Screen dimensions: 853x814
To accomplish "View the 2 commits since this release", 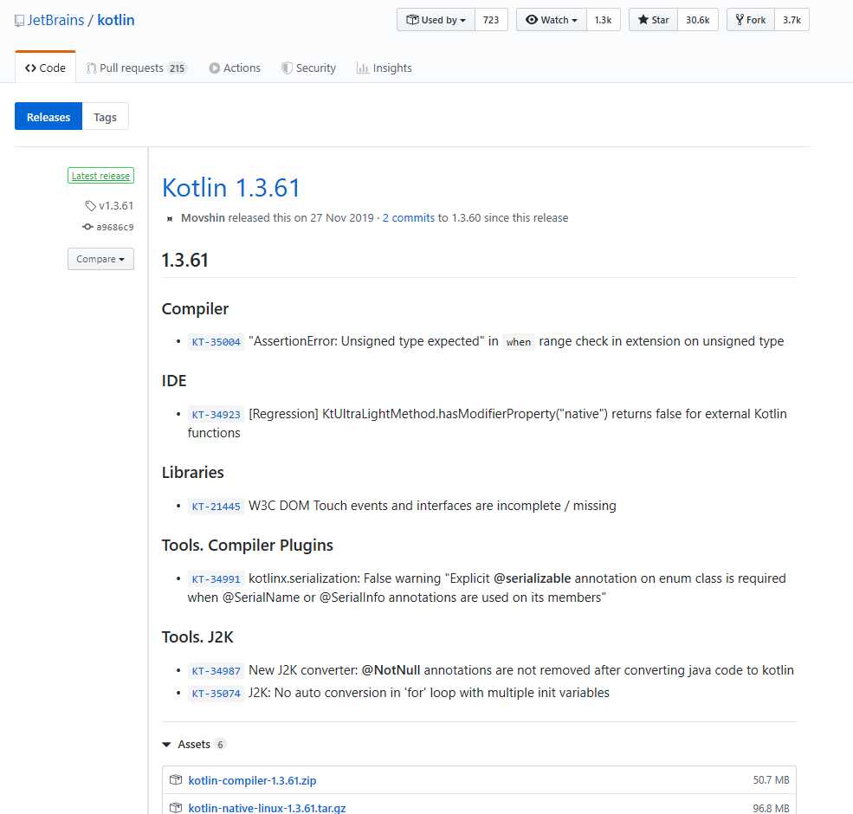I will 409,217.
